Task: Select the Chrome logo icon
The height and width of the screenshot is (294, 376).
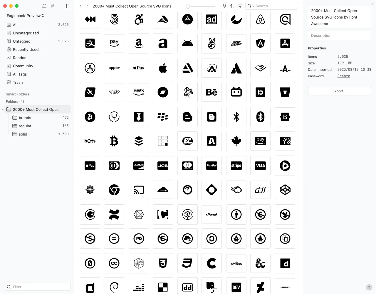Action: (x=114, y=190)
